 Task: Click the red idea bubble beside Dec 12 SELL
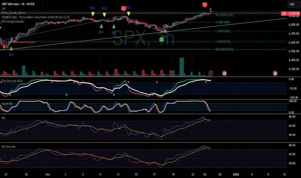(124, 8)
